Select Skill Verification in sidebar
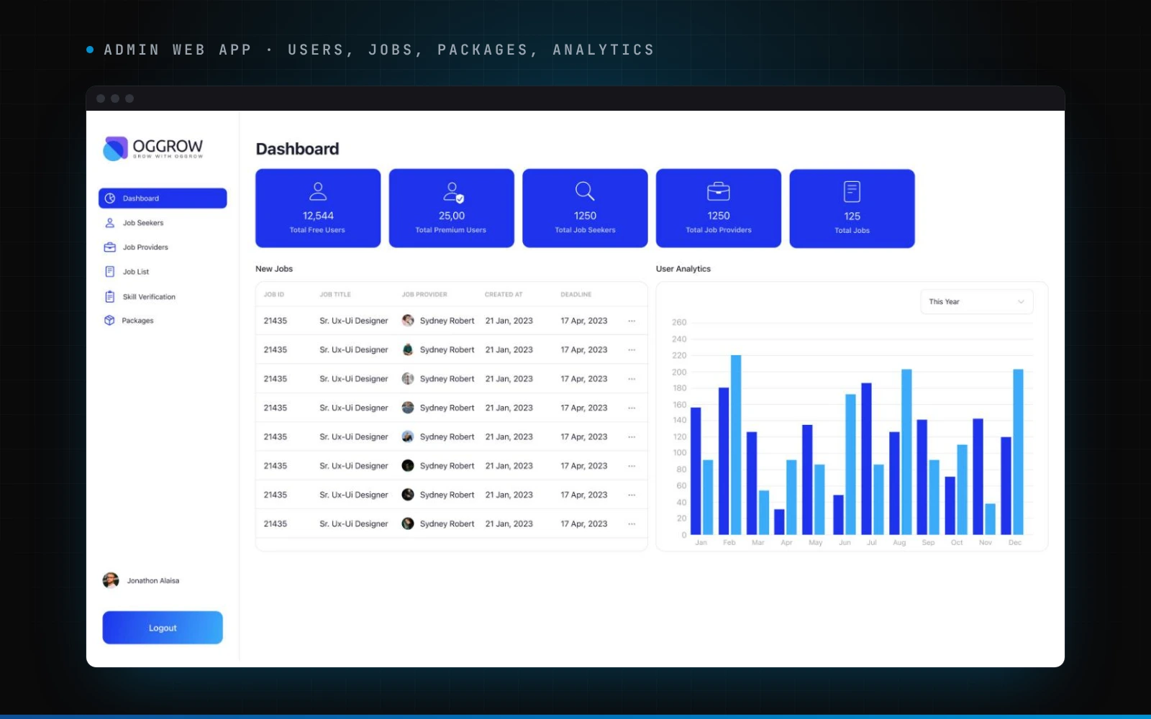 click(x=163, y=296)
